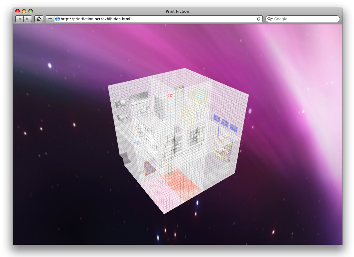Click into the Google search field
Image resolution: width=354 pixels, height=257 pixels.
tap(305, 19)
